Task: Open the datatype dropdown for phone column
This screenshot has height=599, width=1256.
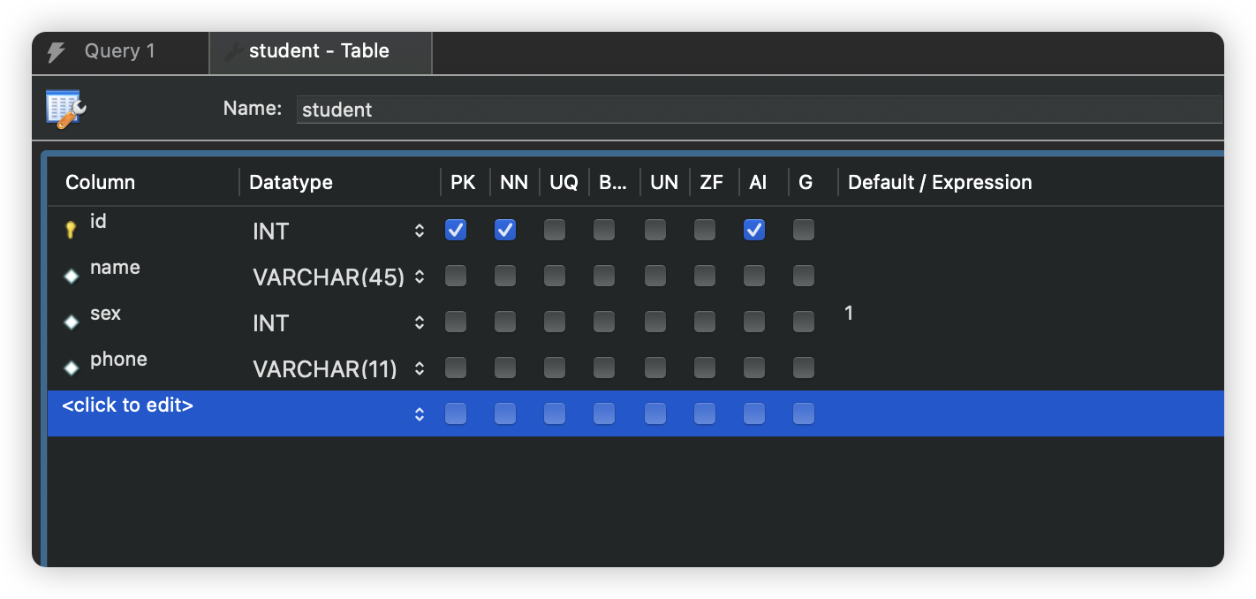Action: click(420, 368)
